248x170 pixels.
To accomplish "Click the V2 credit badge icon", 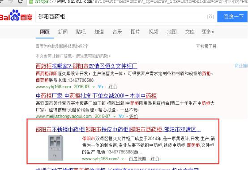I will [x=121, y=116].
